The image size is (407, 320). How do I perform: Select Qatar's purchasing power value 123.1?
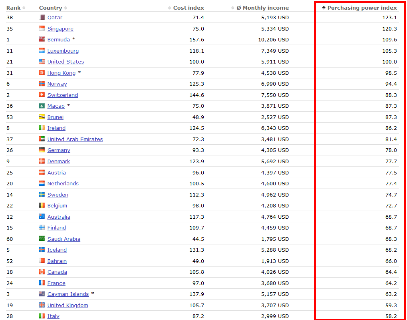click(x=389, y=17)
